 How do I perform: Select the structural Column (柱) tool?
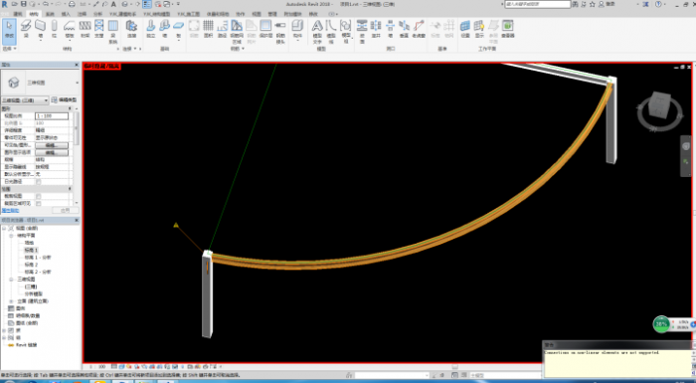54,29
